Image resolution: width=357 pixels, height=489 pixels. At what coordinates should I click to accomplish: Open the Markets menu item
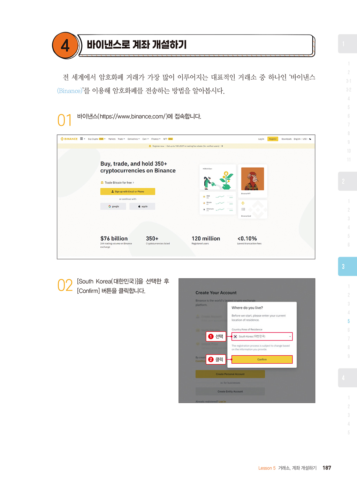(112, 139)
